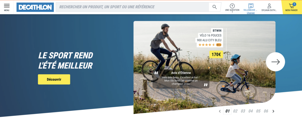Click the Decathlon logo
This screenshot has height=121, width=302.
[x=35, y=7]
